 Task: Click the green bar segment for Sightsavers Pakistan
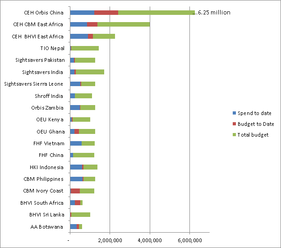point(85,60)
